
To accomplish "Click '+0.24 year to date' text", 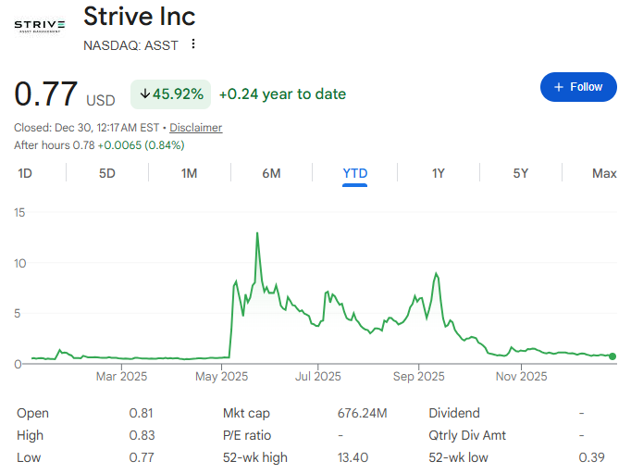I will tap(282, 94).
